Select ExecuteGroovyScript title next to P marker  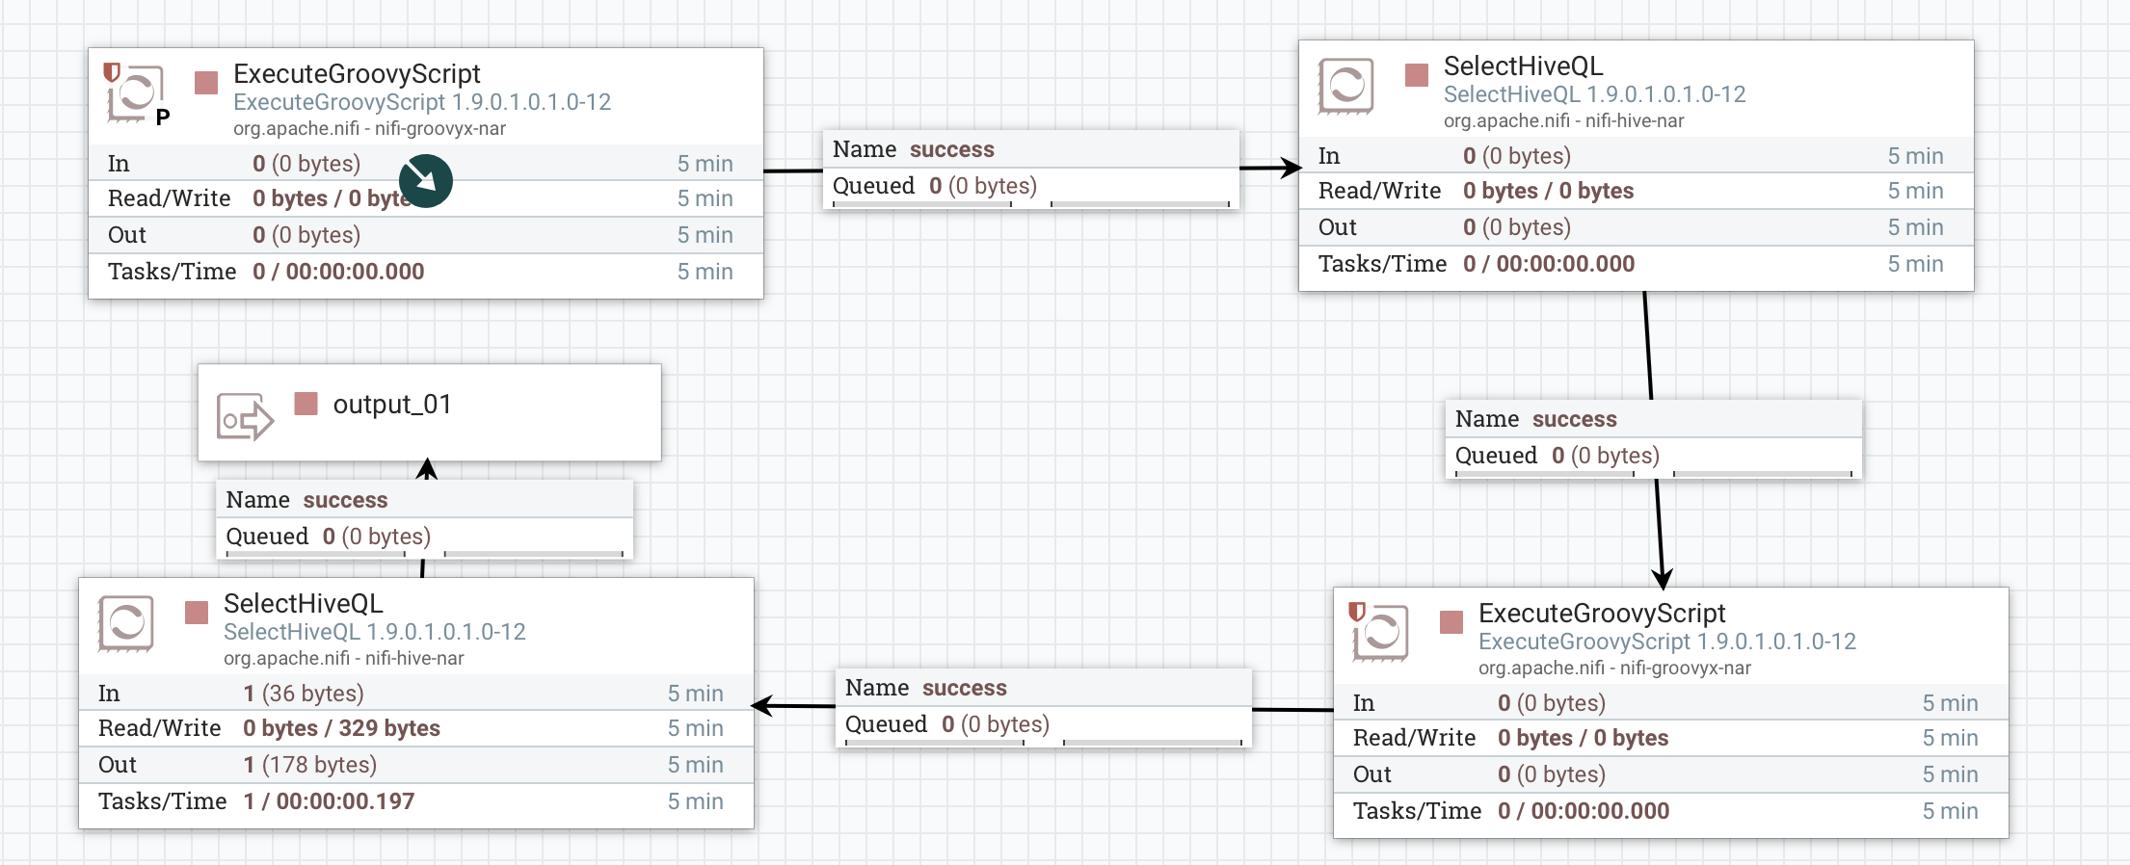click(357, 74)
